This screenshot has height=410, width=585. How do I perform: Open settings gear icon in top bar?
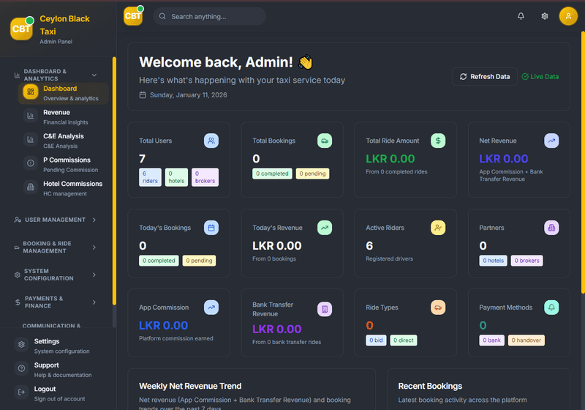545,16
